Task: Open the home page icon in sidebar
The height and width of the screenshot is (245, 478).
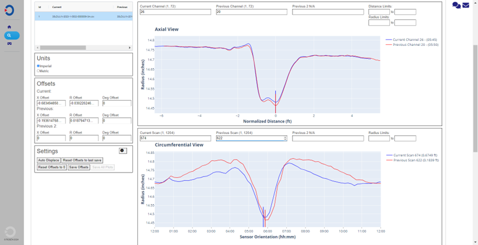Action: pos(9,27)
